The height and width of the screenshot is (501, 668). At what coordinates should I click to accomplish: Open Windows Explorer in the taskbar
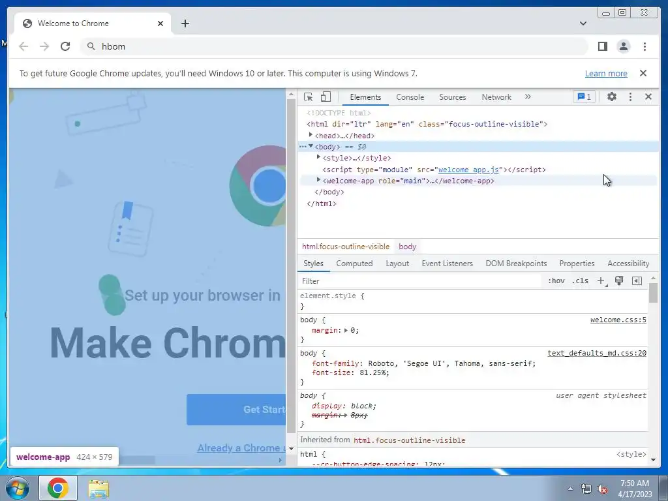99,489
